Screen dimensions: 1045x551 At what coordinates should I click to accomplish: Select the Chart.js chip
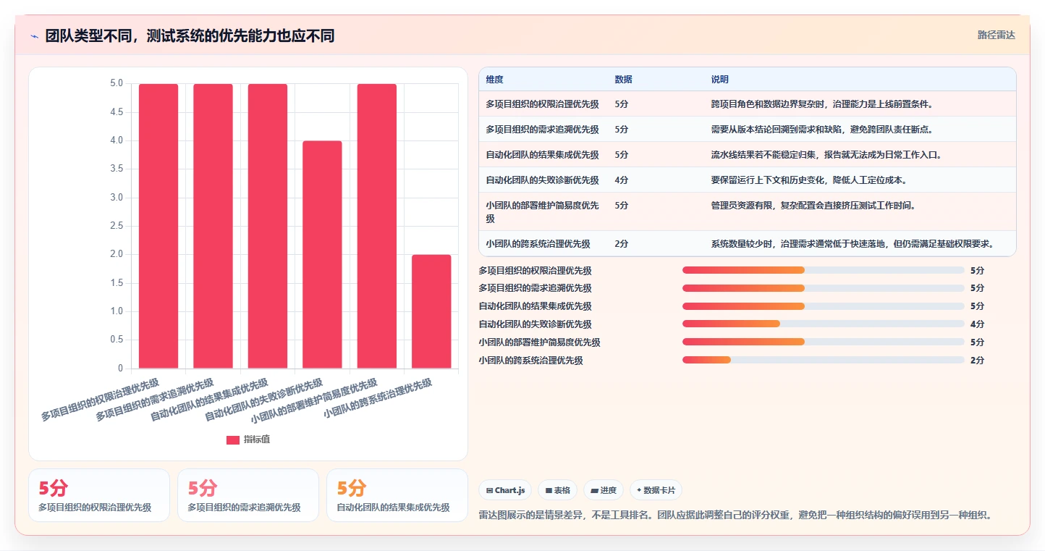pyautogui.click(x=505, y=490)
